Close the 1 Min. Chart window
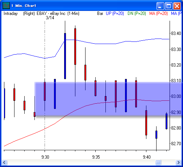 [x=177, y=6]
